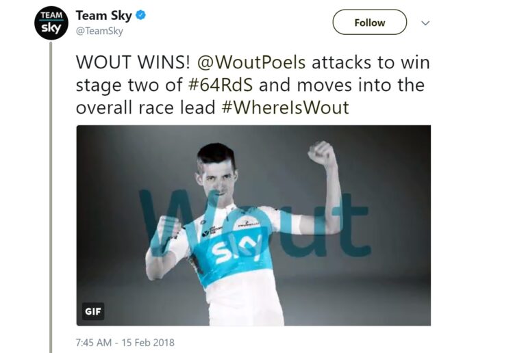
Task: Open the #64RdS hashtag
Action: 220,85
